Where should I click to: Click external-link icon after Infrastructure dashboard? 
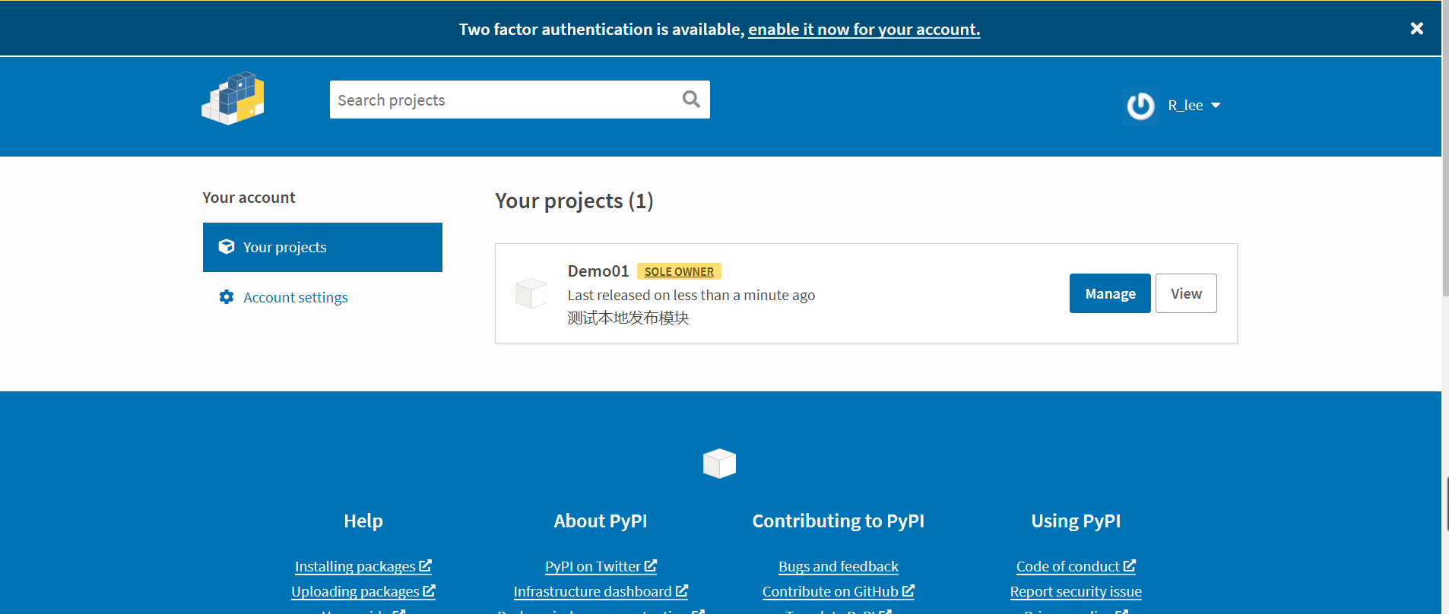coord(682,590)
